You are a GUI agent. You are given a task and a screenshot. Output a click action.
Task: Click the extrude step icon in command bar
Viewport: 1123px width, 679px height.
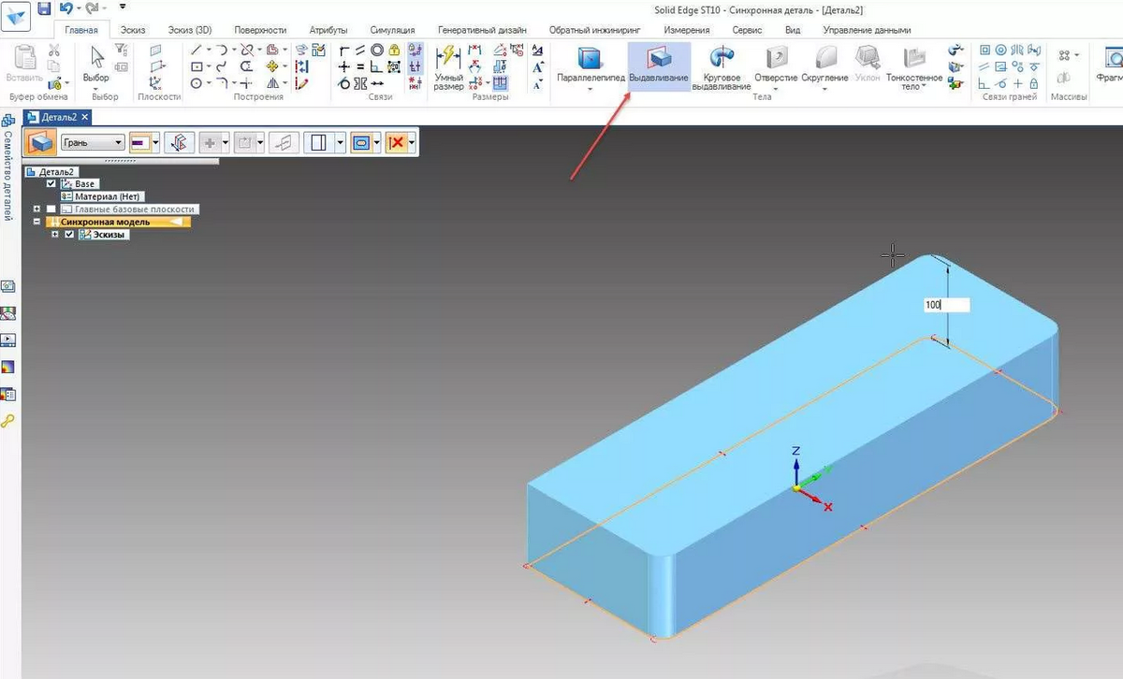[40, 142]
